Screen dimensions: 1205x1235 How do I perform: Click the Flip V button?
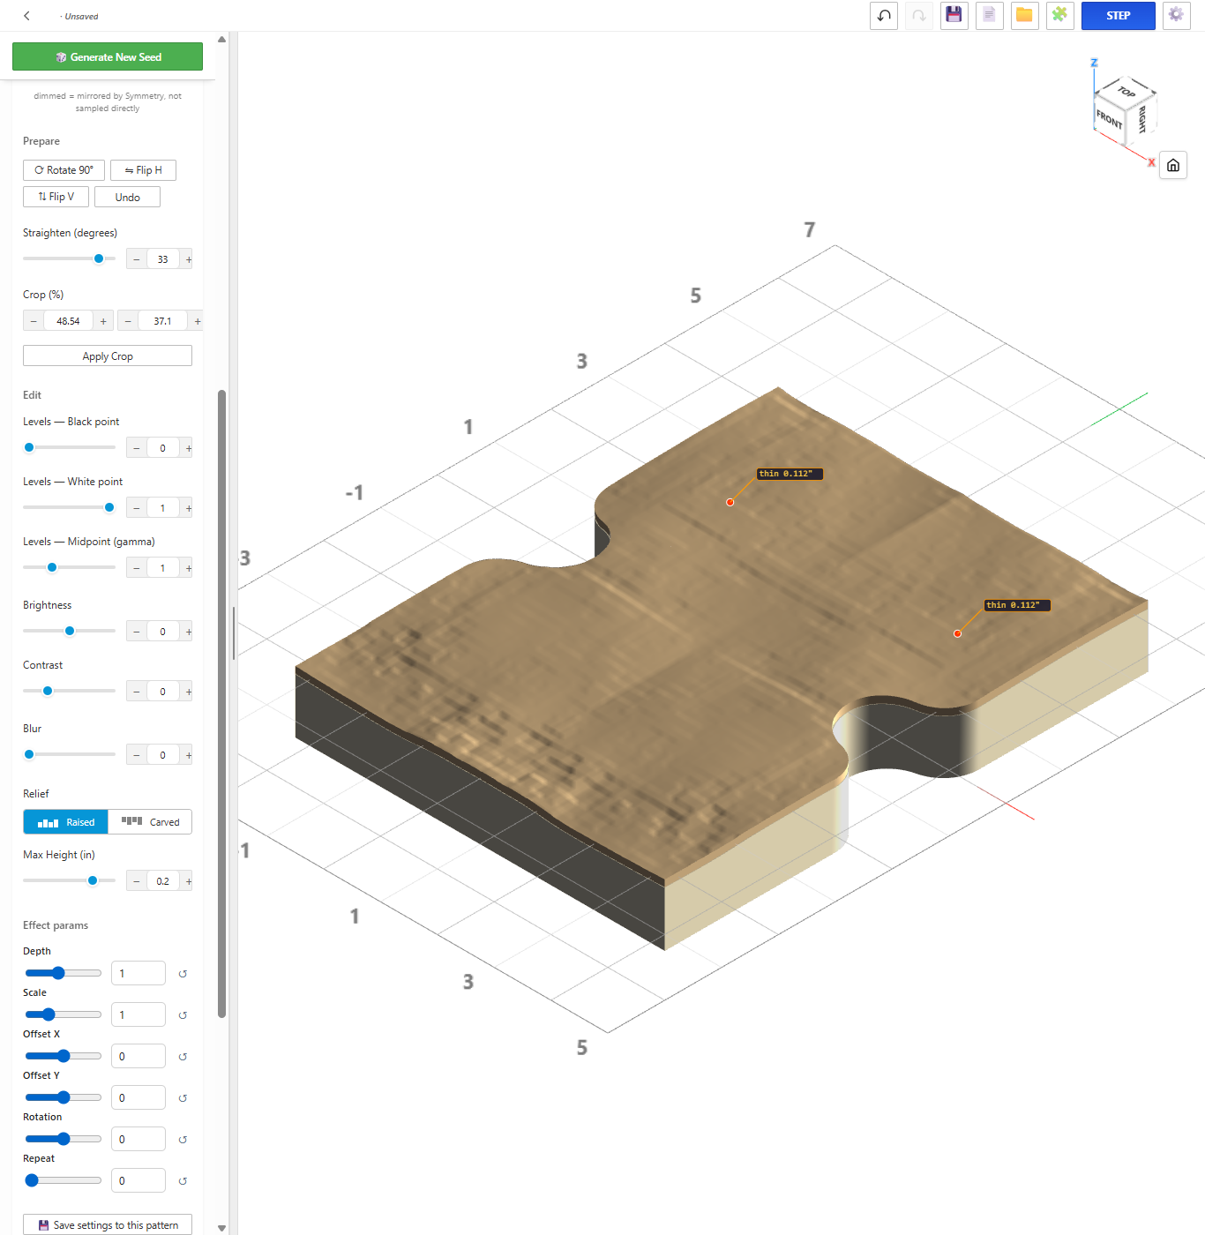tap(56, 197)
